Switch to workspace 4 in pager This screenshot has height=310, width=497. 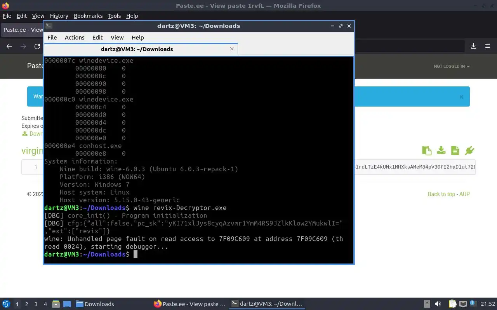point(45,304)
